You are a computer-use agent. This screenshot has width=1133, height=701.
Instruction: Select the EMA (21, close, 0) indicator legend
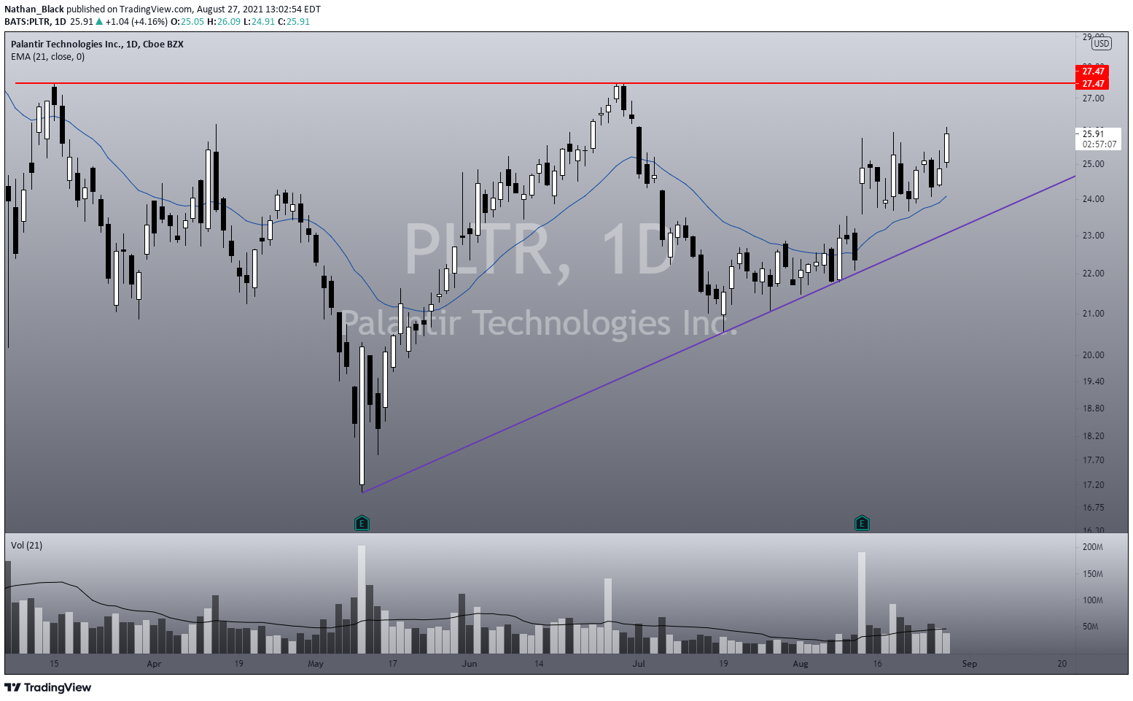[47, 56]
